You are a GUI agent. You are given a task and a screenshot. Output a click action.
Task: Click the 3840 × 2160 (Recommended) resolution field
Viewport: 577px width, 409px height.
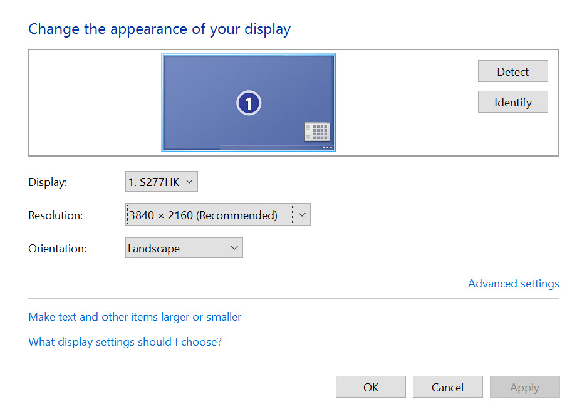[x=209, y=215]
